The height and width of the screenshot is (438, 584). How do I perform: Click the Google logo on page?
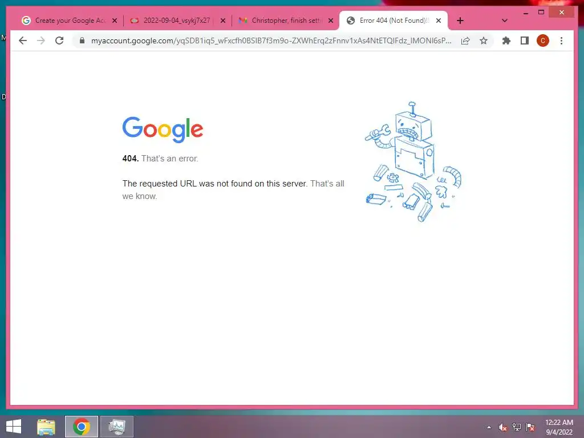[163, 129]
